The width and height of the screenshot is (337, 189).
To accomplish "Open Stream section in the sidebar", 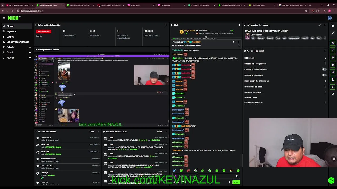I will (17, 26).
